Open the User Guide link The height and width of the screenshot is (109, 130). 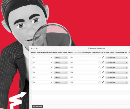[78, 52]
